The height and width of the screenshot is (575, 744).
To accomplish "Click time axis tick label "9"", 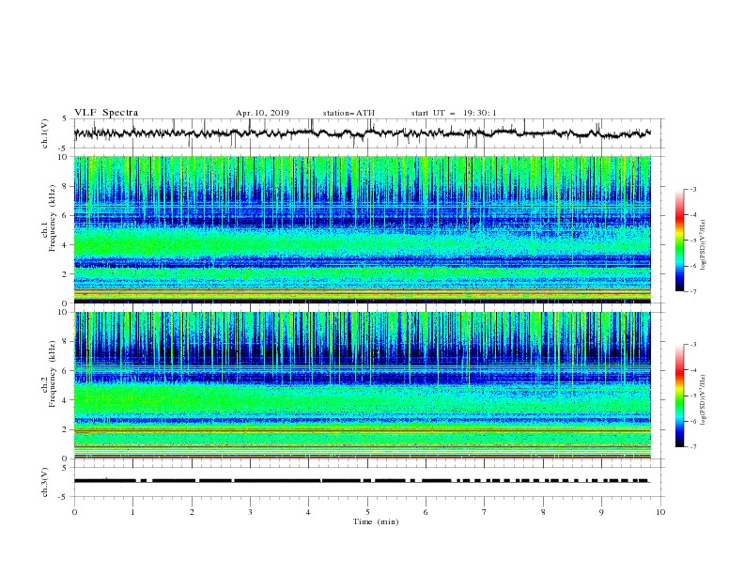I will coord(601,512).
